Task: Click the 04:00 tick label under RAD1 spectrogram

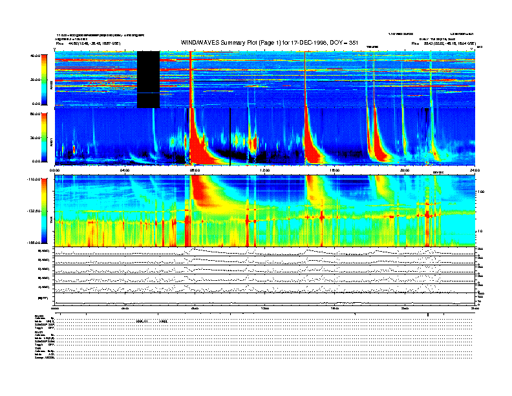Action: [x=125, y=170]
